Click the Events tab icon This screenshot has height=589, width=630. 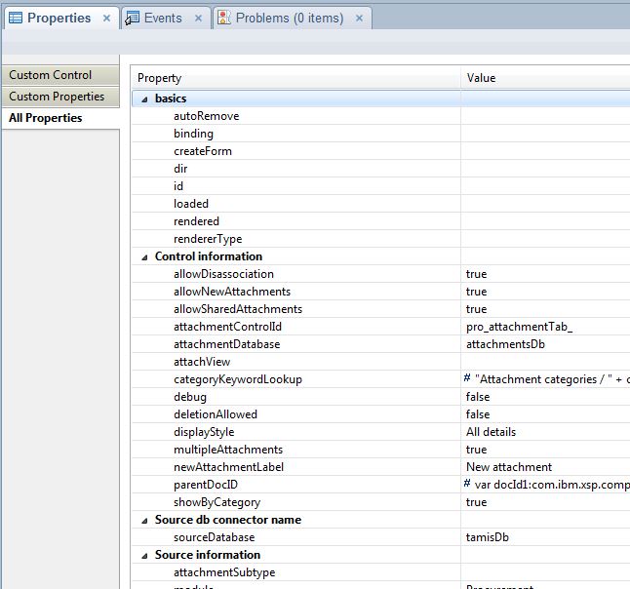coord(134,18)
